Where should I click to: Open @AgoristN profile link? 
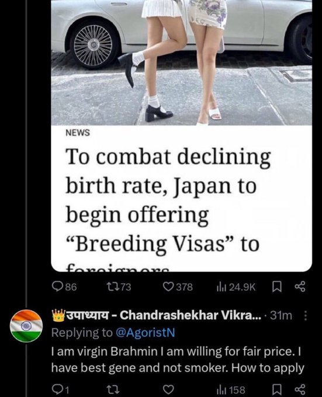point(145,333)
